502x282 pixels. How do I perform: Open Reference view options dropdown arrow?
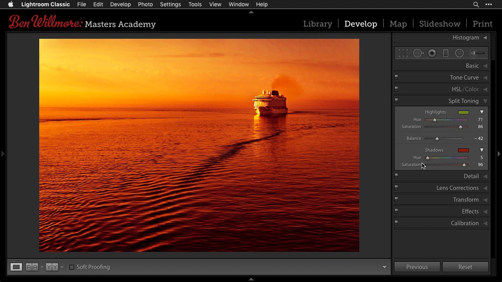[42, 267]
